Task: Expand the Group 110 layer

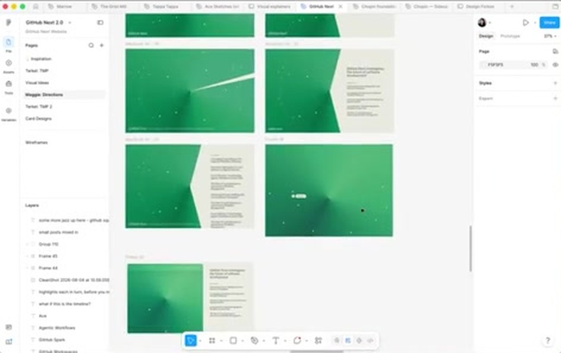Action: 27,244
